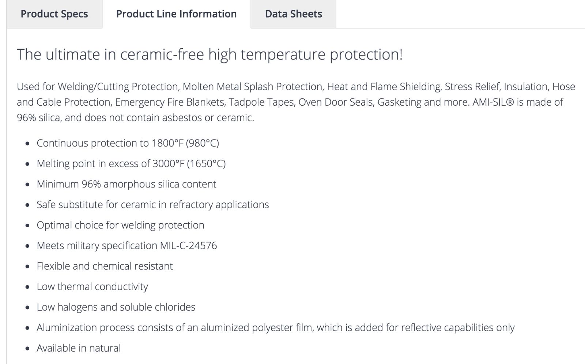This screenshot has height=364, width=585.
Task: Click Emergency Fire Blankets in the description
Action: click(x=170, y=102)
